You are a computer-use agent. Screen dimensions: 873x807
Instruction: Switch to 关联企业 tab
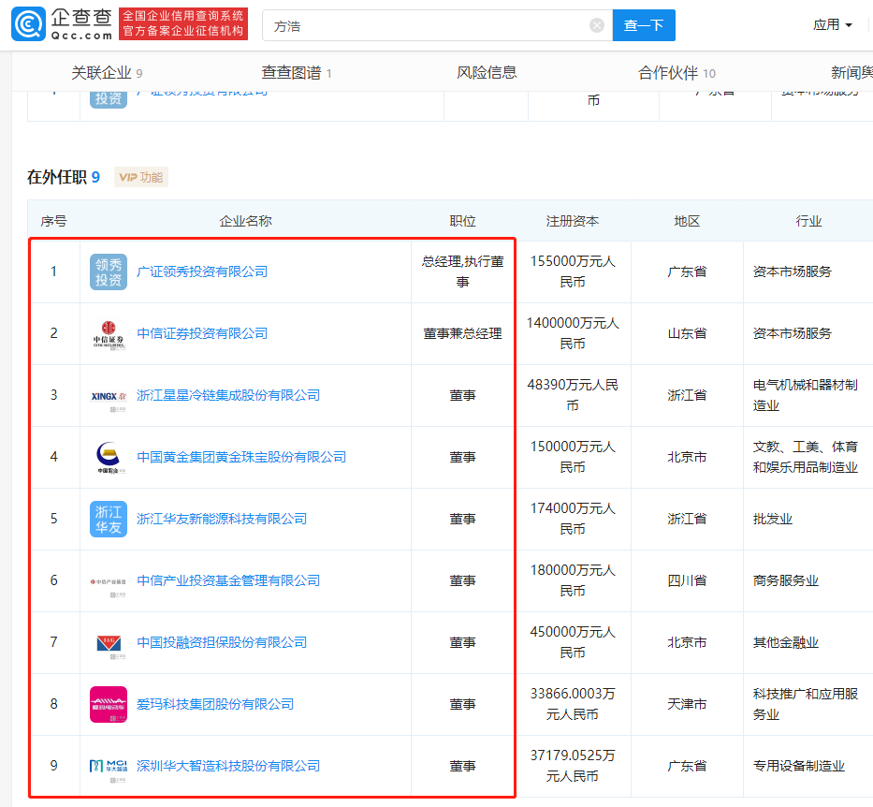pyautogui.click(x=107, y=72)
